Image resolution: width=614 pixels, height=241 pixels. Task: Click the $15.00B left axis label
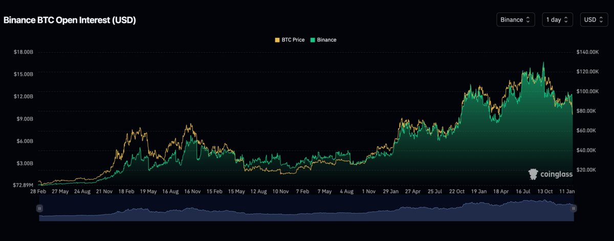point(23,74)
